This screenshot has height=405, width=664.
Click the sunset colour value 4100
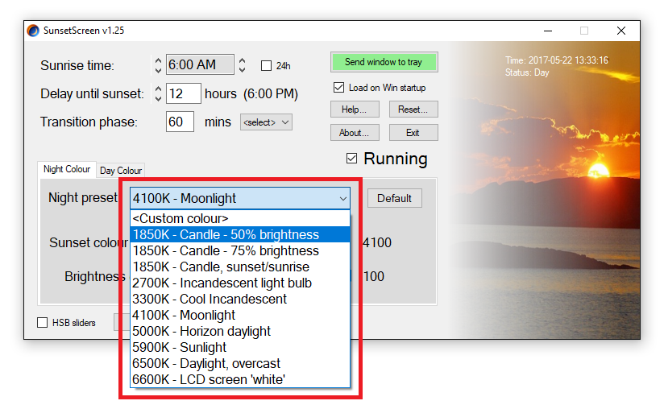(x=377, y=242)
